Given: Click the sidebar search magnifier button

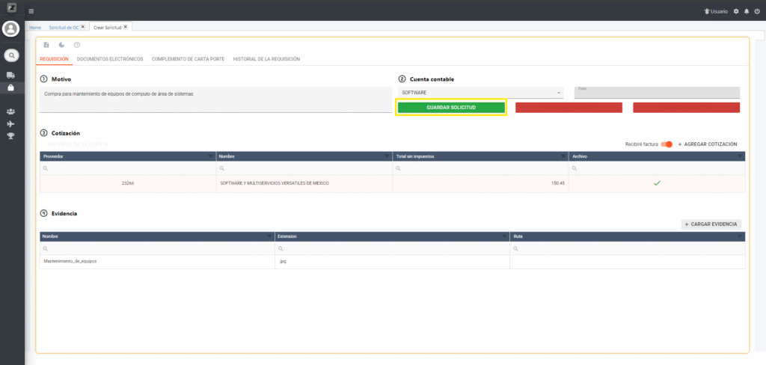Looking at the screenshot, I should click(11, 55).
